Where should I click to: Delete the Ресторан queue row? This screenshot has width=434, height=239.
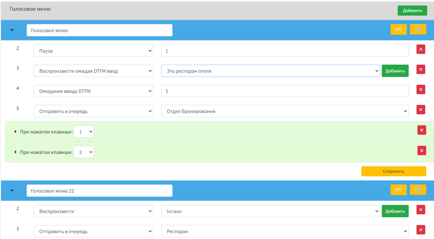[421, 230]
